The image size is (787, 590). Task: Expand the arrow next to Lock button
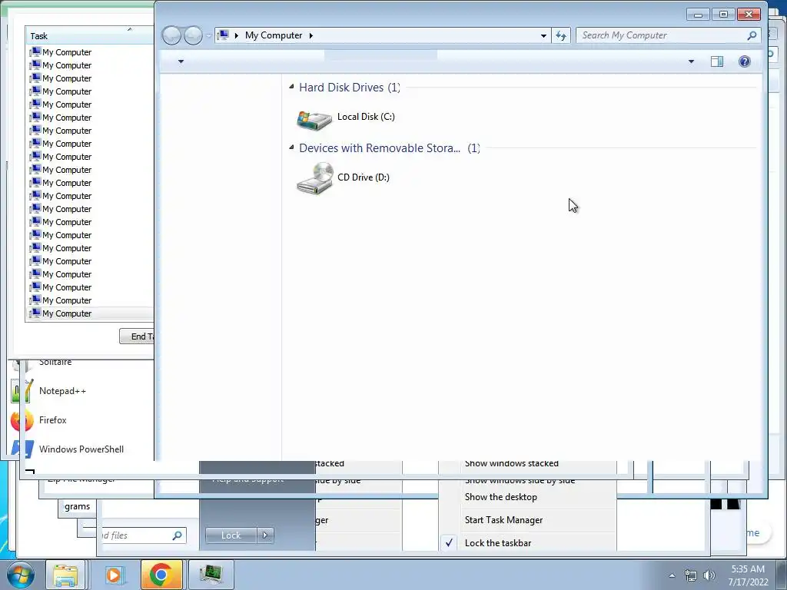pyautogui.click(x=265, y=535)
